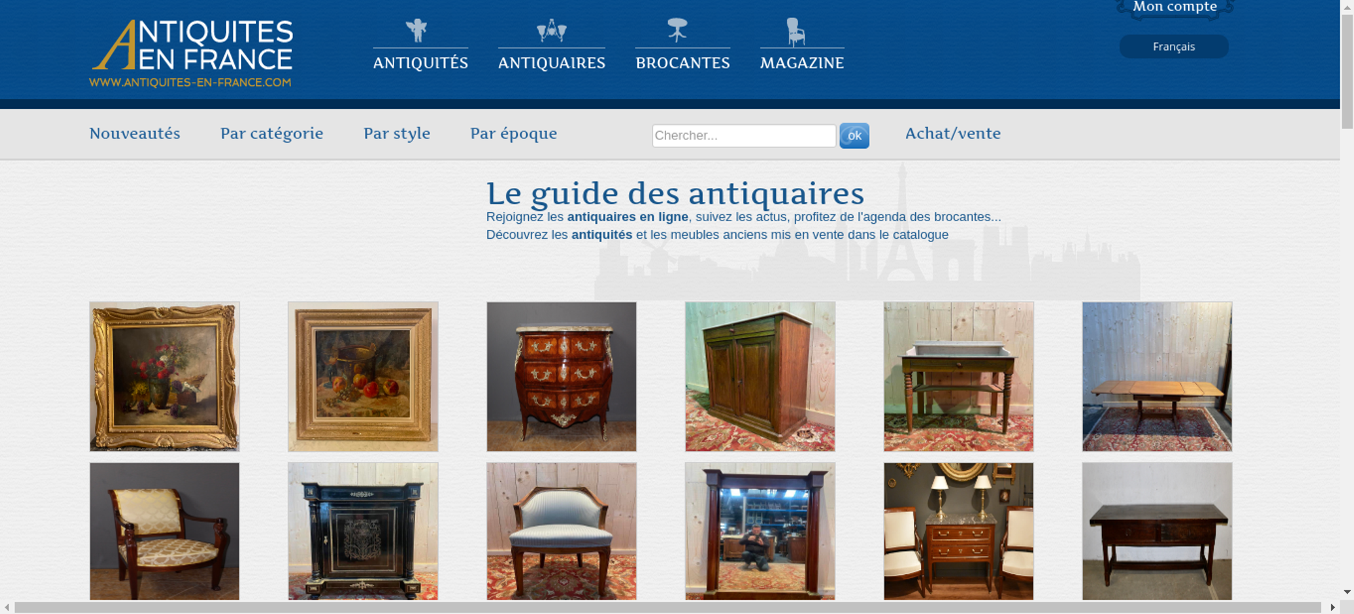
Task: Click the chandelier icon above Antiquaires
Action: pos(551,30)
